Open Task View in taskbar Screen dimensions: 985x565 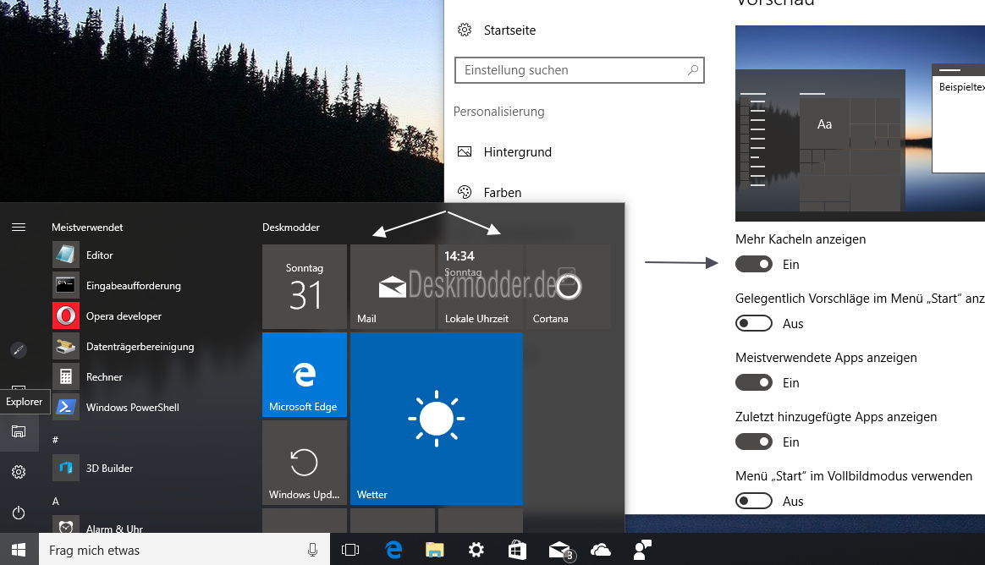pyautogui.click(x=349, y=550)
